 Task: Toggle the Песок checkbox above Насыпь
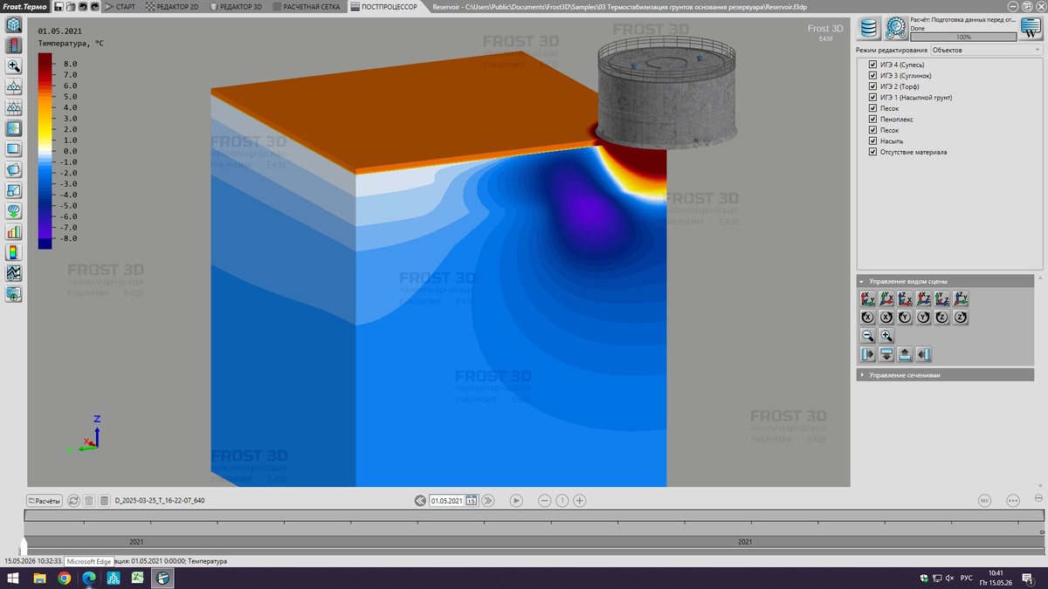click(x=873, y=130)
